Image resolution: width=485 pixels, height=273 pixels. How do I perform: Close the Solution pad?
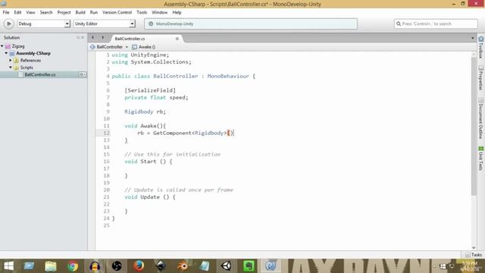pos(83,37)
